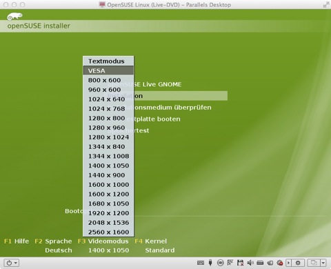331x269 pixels.
Task: Open the virtual machine gear settings
Action: pos(298,263)
